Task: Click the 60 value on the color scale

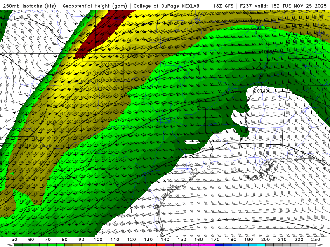Action: (x=31, y=240)
